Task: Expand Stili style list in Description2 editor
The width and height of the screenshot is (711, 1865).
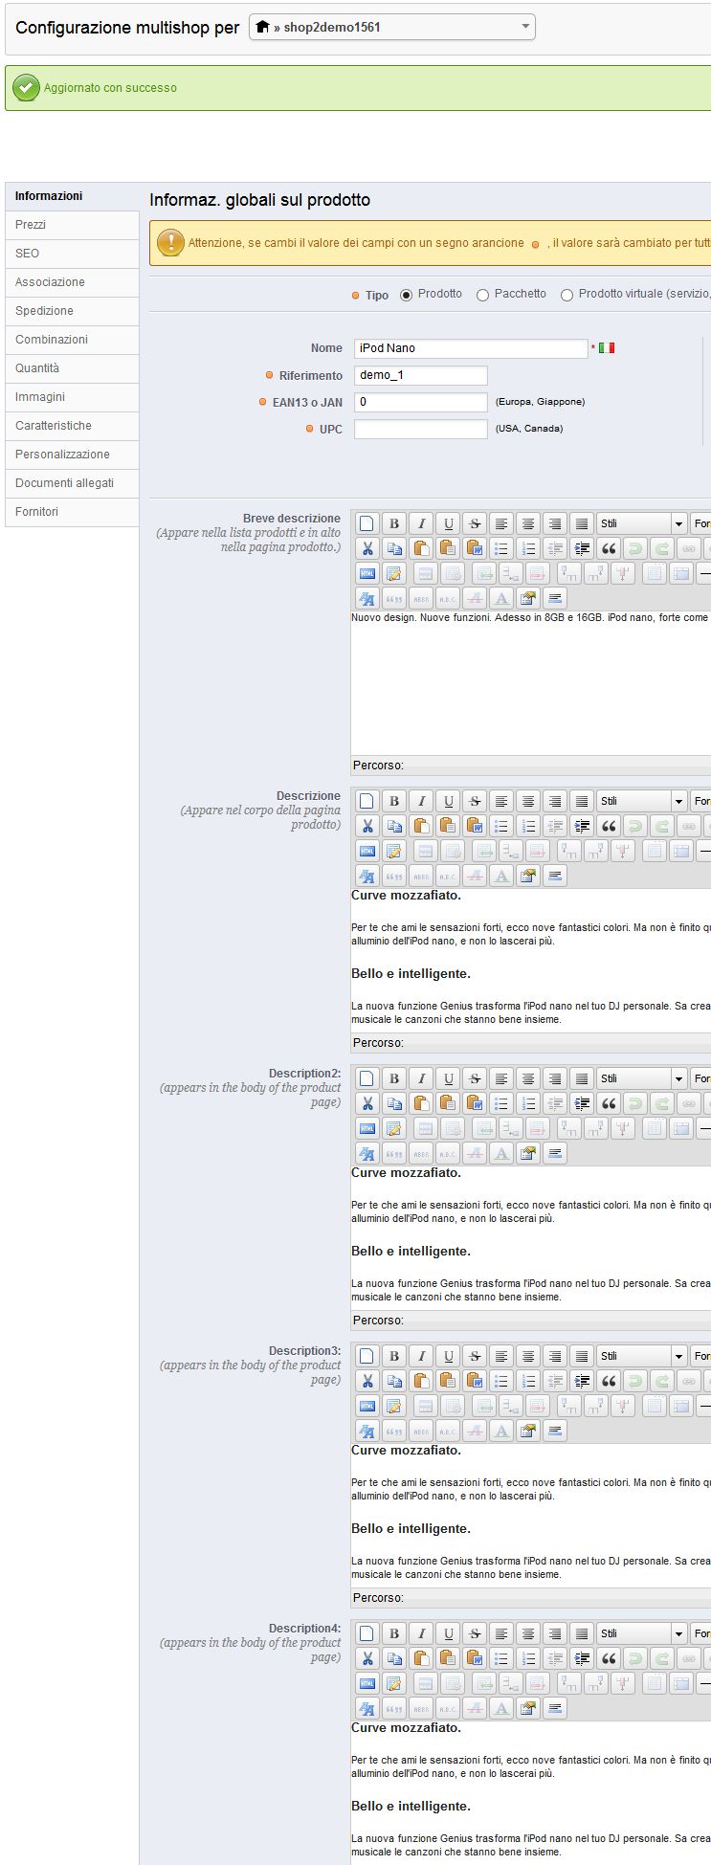Action: (642, 1078)
